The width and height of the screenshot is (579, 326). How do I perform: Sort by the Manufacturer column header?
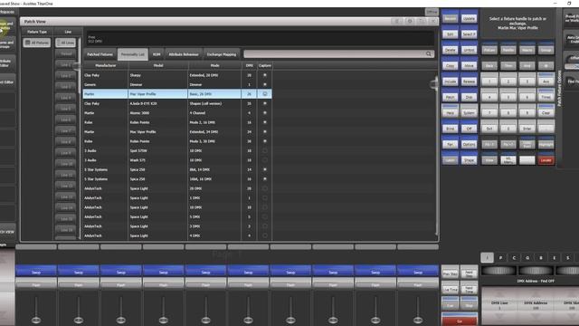click(x=106, y=65)
